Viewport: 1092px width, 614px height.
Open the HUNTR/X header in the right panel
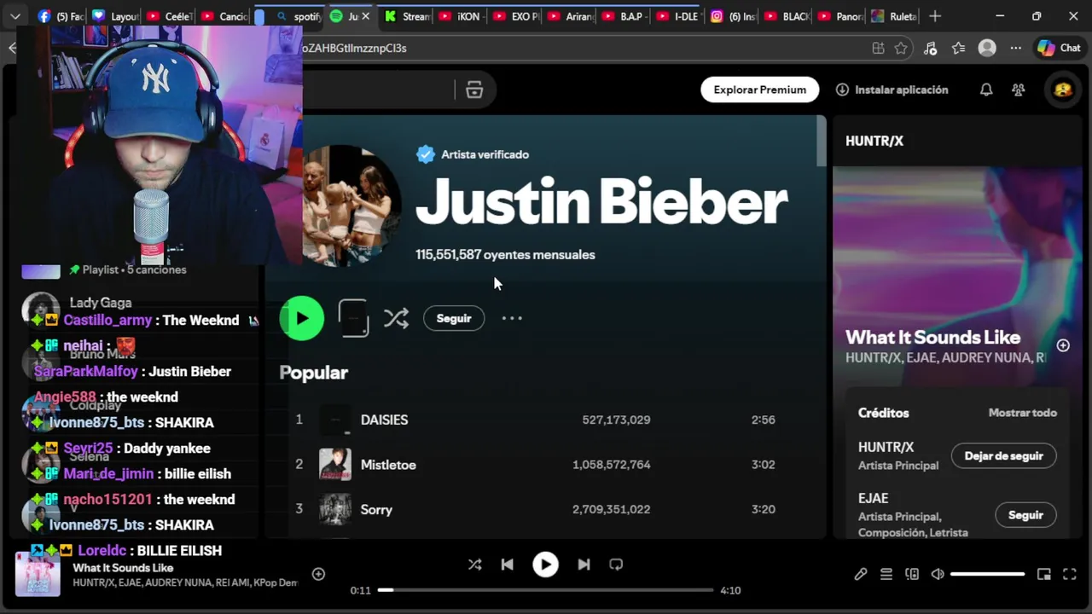[x=874, y=141]
